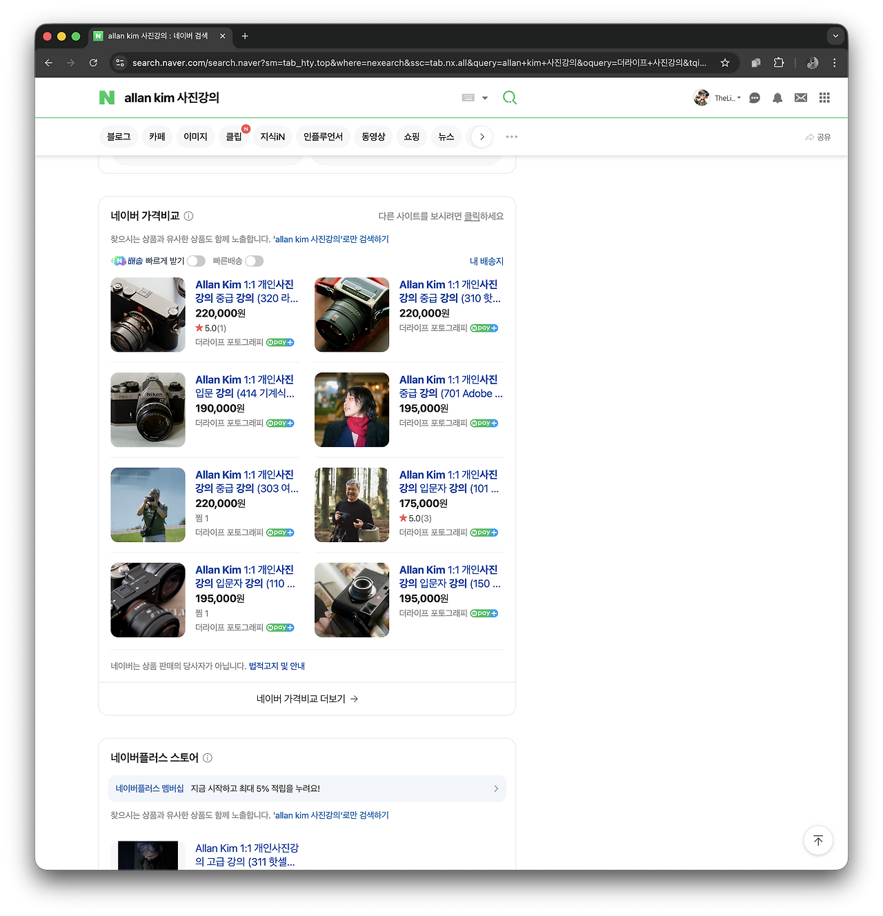
Task: Switch to the 블로그 tab
Action: [x=119, y=137]
